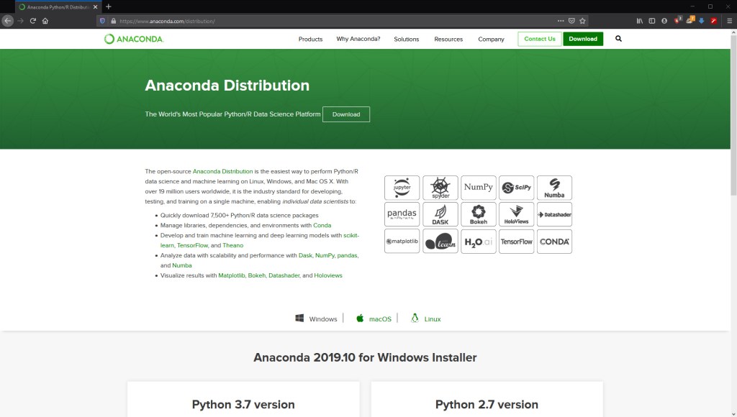Reload the page with refresh icon
The height and width of the screenshot is (417, 737).
pyautogui.click(x=32, y=21)
